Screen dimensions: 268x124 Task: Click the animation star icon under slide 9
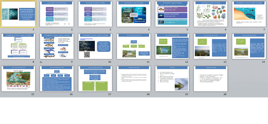pyautogui.click(x=41, y=62)
